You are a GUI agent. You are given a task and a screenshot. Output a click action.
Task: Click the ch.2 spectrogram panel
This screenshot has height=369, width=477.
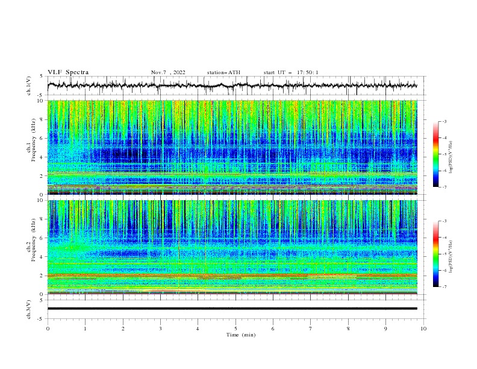(232, 247)
